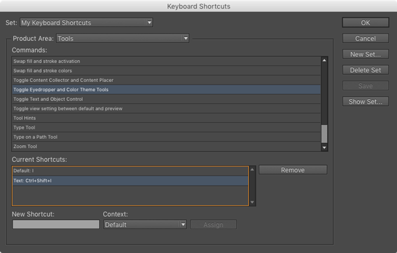Click the Show Set... button

pos(365,102)
